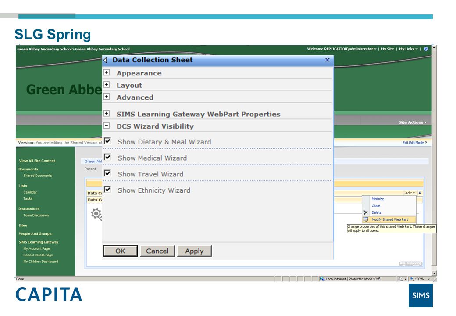456x316 pixels.
Task: Open the web part edit dropdown
Action: [410, 193]
